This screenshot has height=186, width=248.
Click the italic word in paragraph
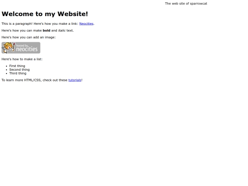pos(62,30)
